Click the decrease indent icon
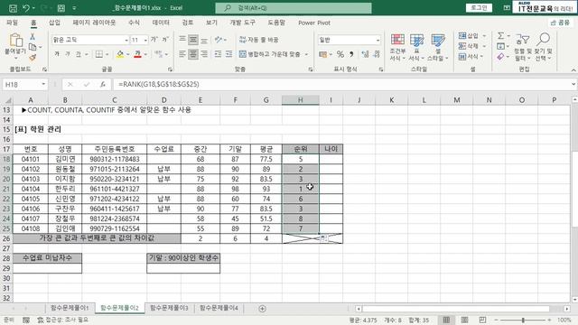 click(218, 54)
